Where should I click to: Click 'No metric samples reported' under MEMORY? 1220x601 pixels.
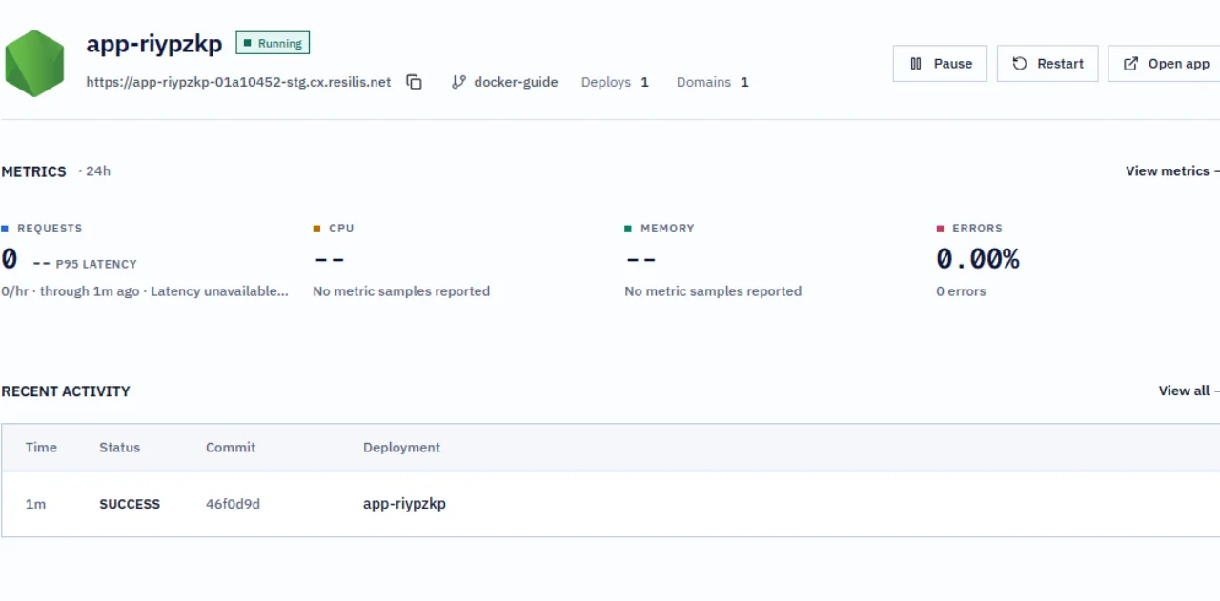[713, 291]
